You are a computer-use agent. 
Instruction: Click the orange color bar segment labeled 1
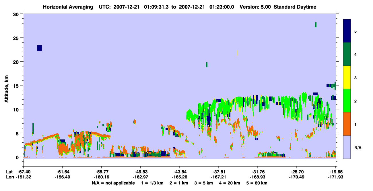click(x=347, y=124)
